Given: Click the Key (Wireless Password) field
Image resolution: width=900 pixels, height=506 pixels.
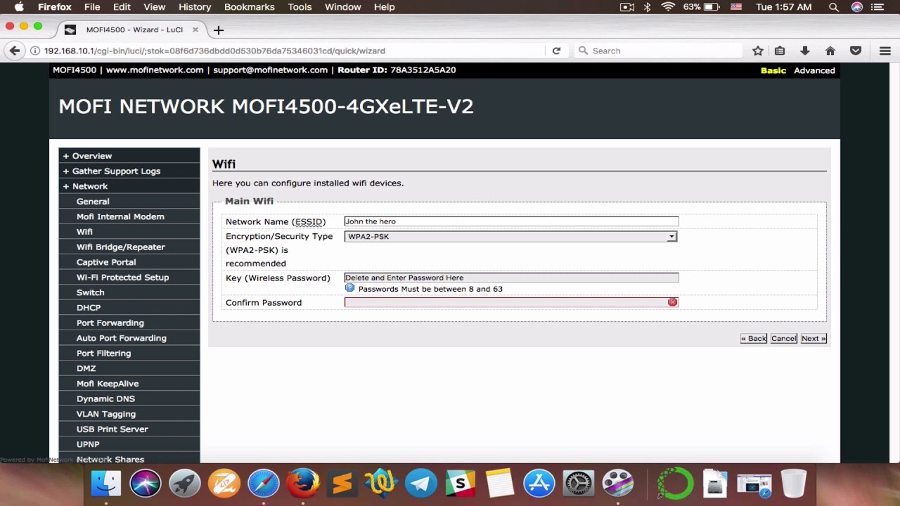Looking at the screenshot, I should [511, 278].
